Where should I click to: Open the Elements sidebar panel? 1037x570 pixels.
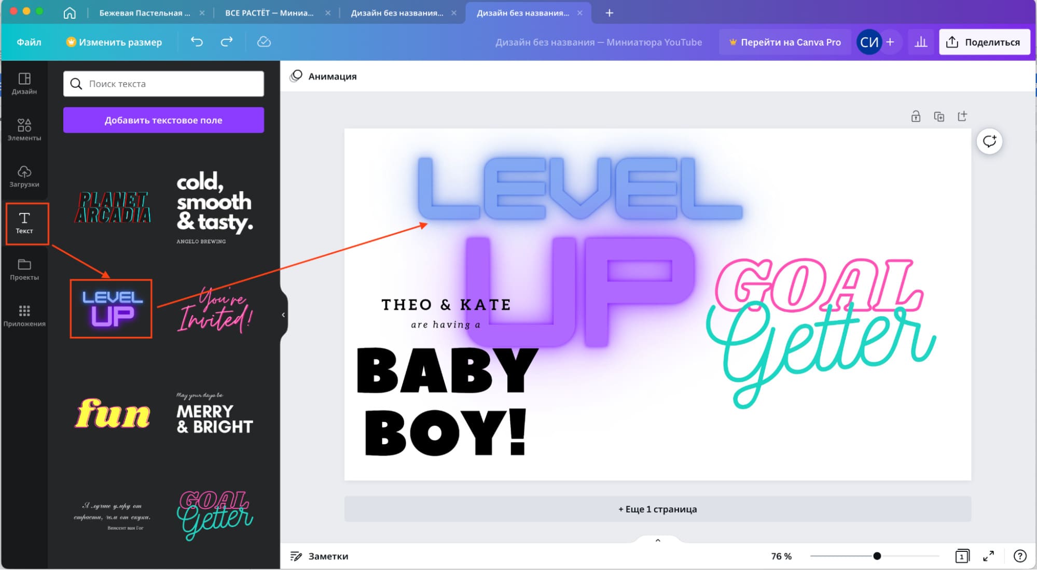pyautogui.click(x=24, y=130)
